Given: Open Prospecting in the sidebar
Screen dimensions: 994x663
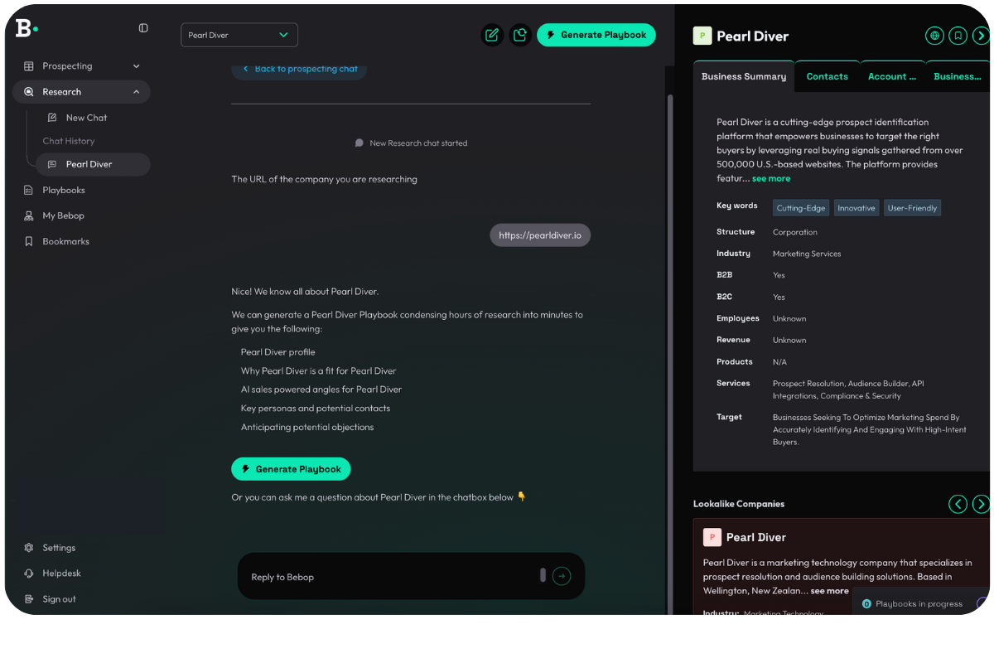Looking at the screenshot, I should tap(81, 66).
